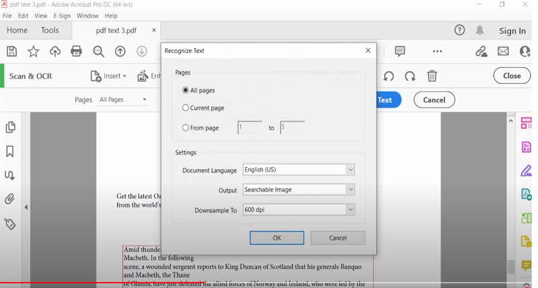This screenshot has height=288, width=538.
Task: Open the Edit menu
Action: [23, 15]
